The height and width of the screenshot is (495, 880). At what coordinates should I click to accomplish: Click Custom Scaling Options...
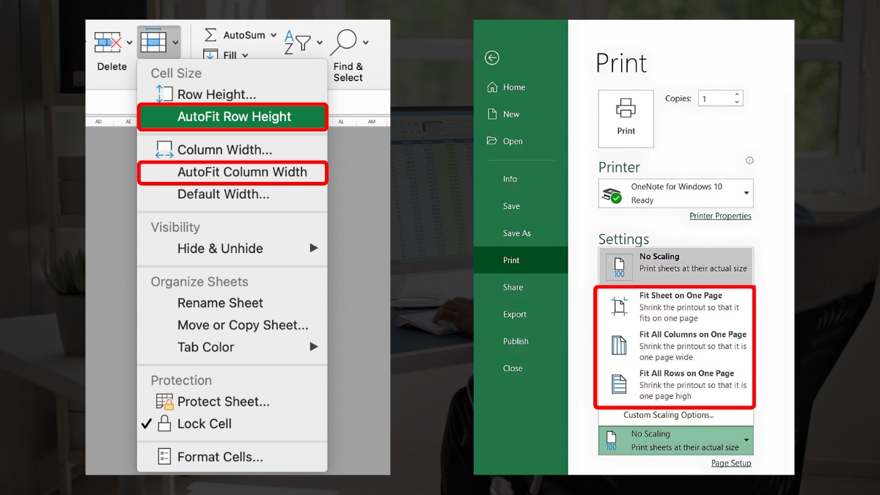(669, 415)
